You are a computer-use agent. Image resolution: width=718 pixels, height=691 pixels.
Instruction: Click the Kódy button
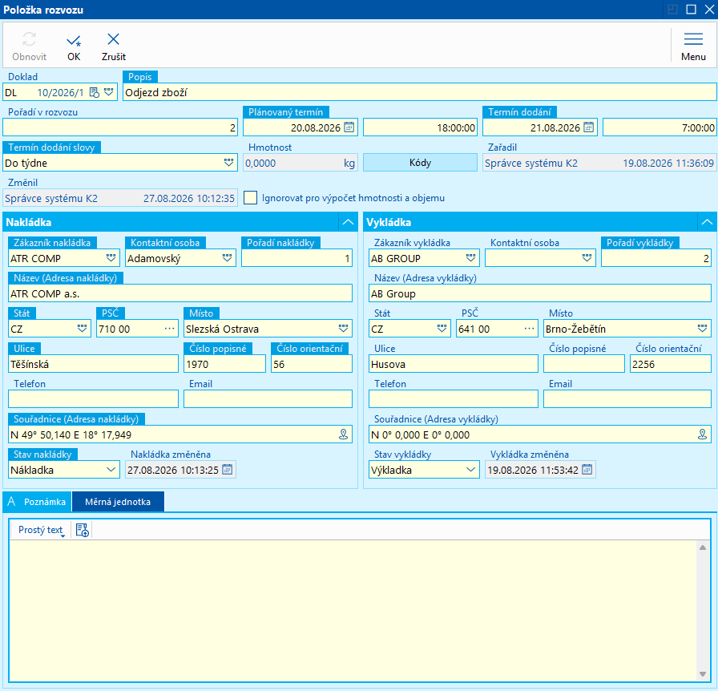pyautogui.click(x=420, y=163)
